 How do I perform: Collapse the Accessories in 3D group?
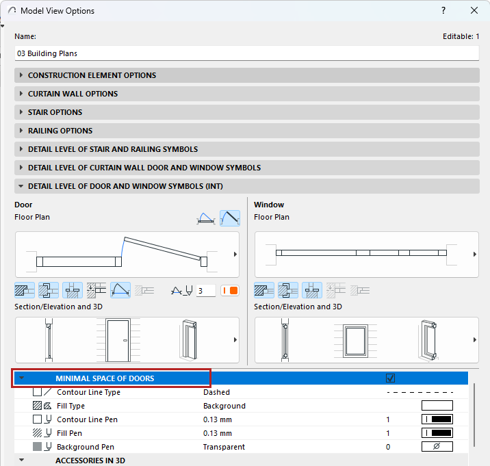(22, 460)
